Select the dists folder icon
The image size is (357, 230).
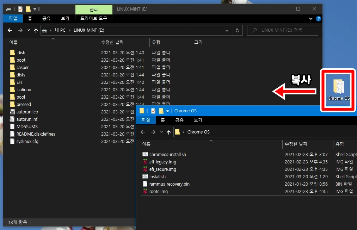(13, 75)
